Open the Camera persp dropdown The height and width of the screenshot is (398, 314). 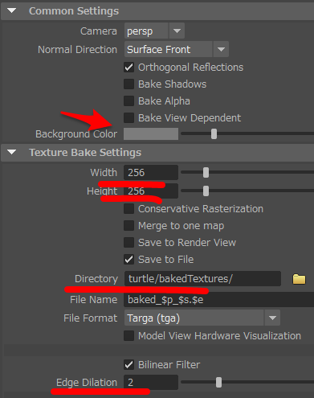[177, 31]
